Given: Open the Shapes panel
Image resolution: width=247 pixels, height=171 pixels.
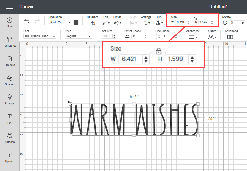Looking at the screenshot, I should (10, 80).
